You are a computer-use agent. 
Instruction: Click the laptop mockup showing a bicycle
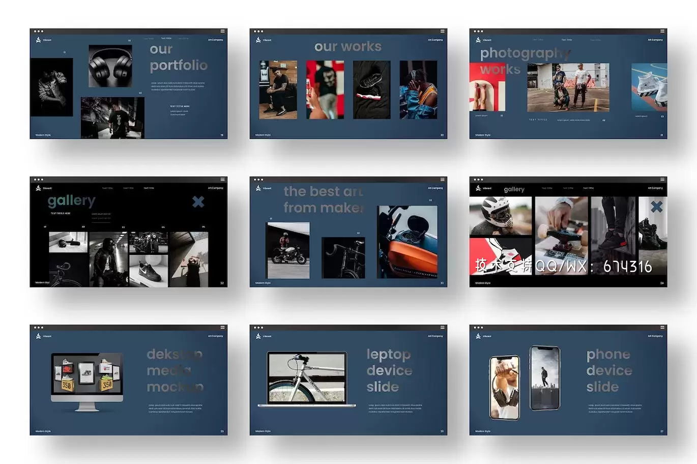[x=307, y=379]
